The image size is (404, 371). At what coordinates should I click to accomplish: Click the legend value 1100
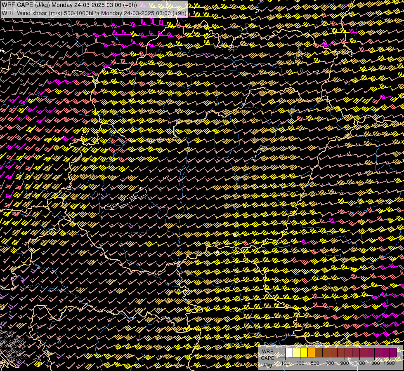point(359,363)
